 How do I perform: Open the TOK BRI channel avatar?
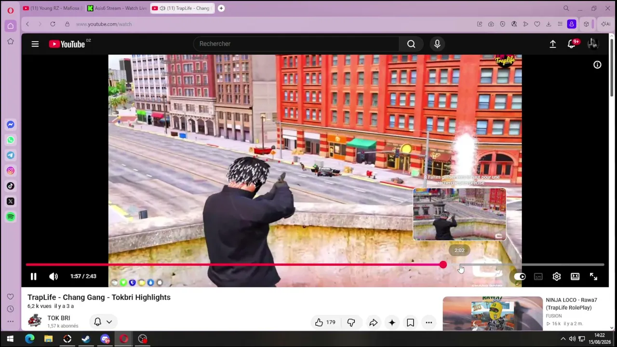point(35,321)
